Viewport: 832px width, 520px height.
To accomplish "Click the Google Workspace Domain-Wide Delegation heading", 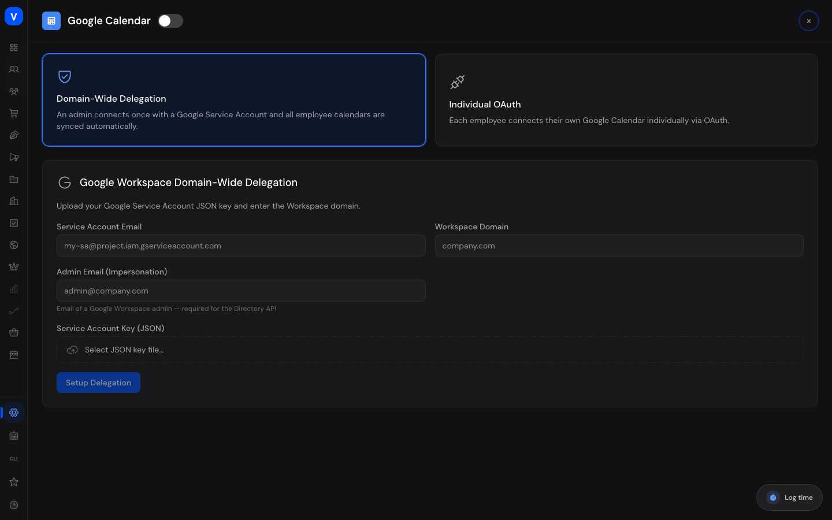I will [x=188, y=183].
